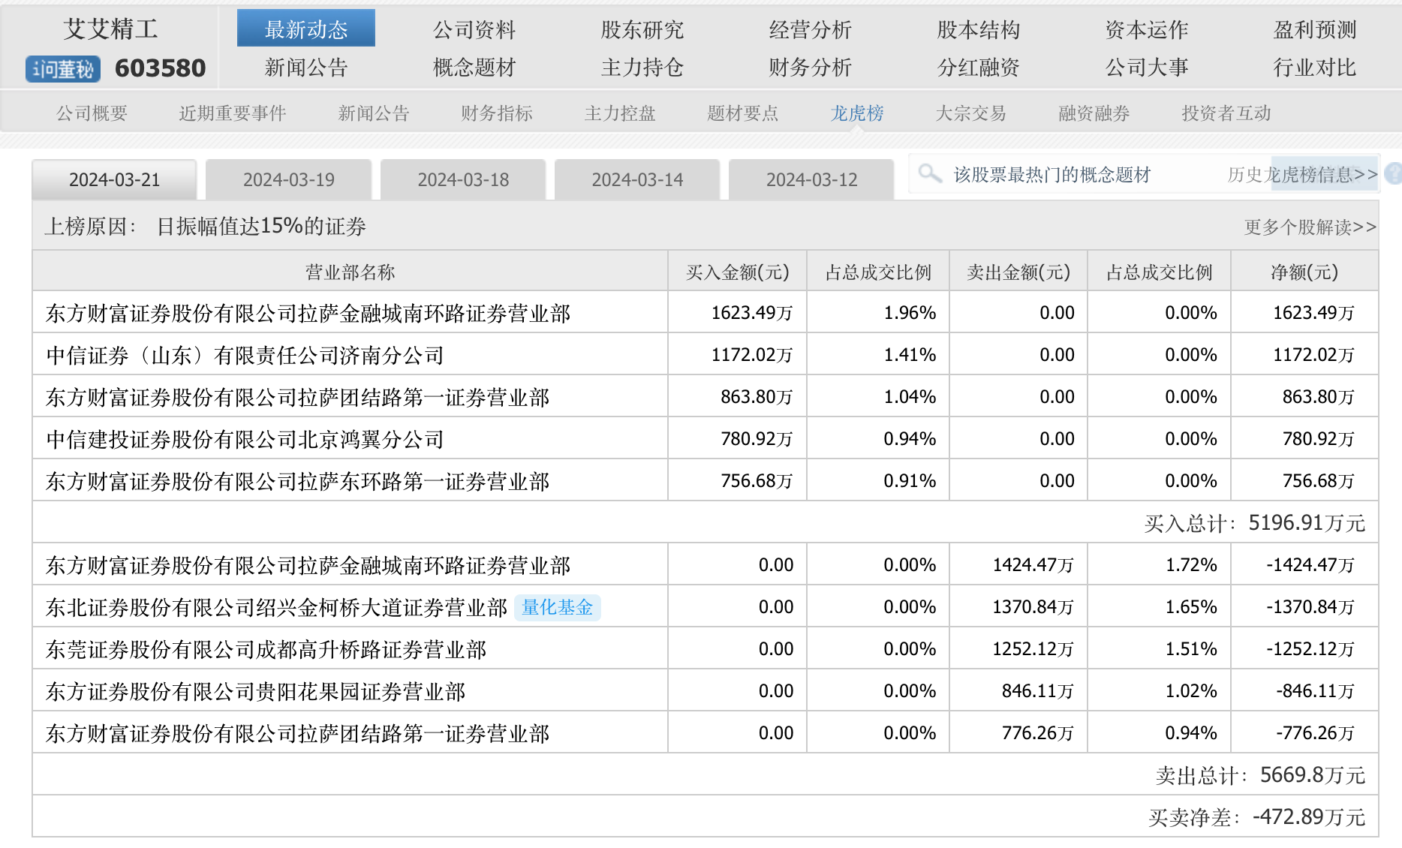Jump to 公司概要 section
The width and height of the screenshot is (1402, 848).
click(92, 113)
